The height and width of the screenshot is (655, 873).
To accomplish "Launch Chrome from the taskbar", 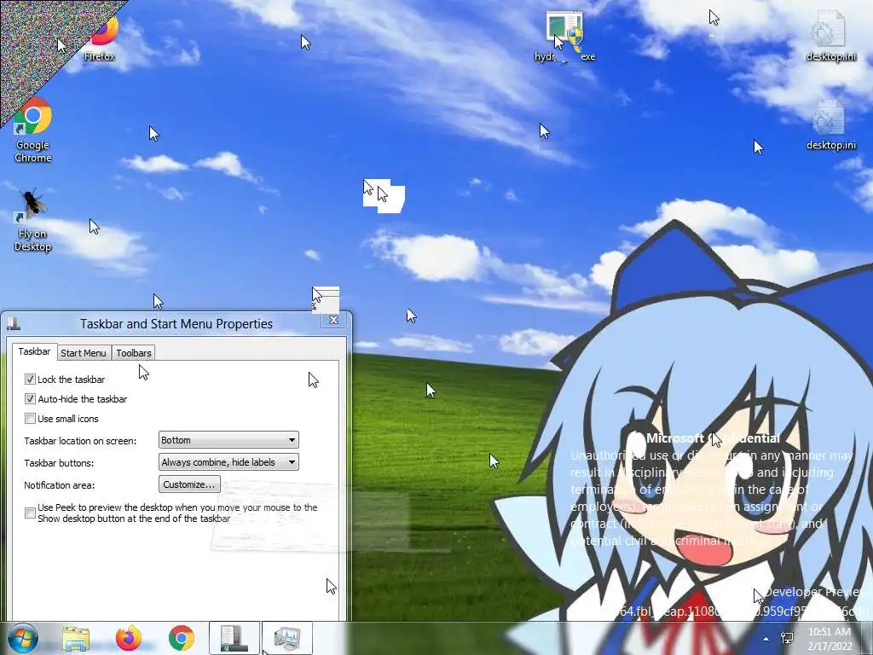I will pyautogui.click(x=182, y=638).
